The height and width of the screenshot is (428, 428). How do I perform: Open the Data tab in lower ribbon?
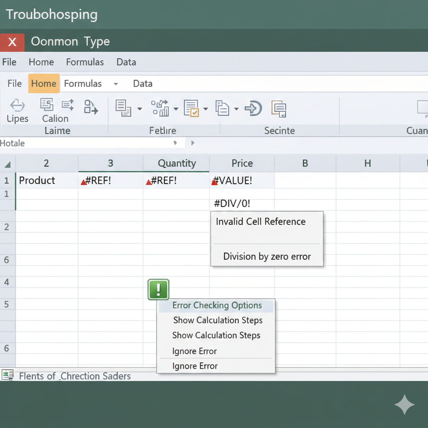coord(143,84)
